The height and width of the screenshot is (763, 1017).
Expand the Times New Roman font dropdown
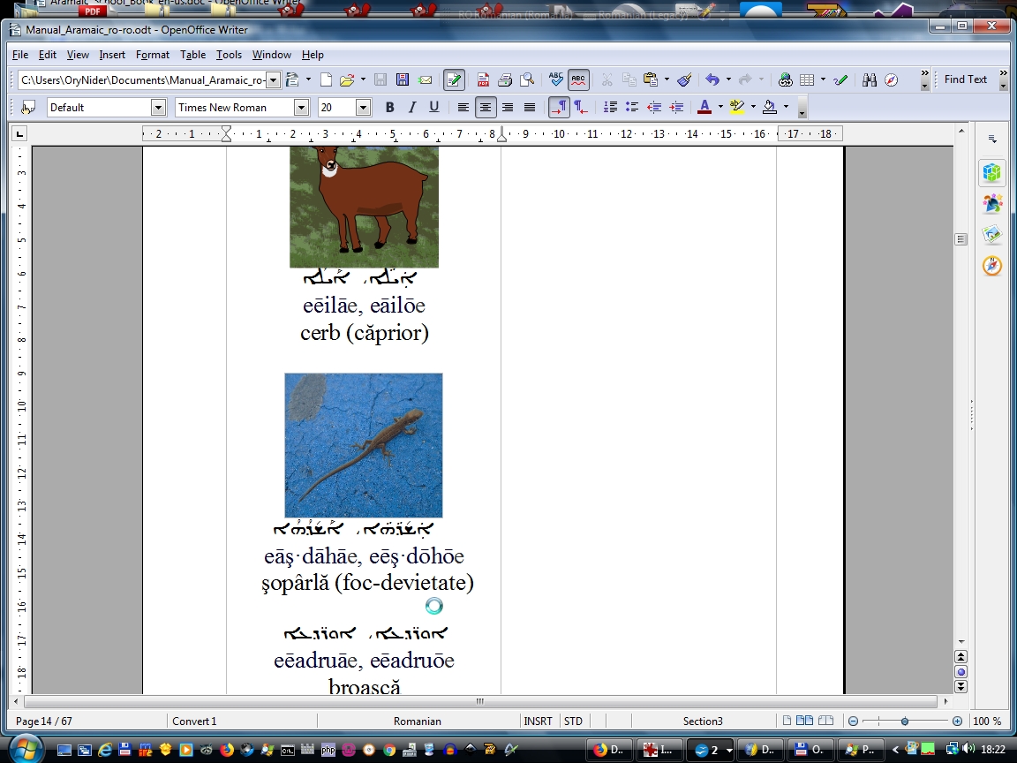click(x=301, y=108)
